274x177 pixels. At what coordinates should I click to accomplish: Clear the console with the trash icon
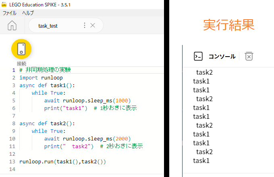pos(249,56)
